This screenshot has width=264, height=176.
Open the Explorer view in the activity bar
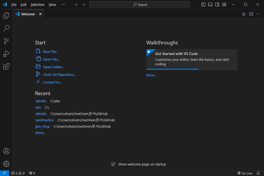[6, 16]
